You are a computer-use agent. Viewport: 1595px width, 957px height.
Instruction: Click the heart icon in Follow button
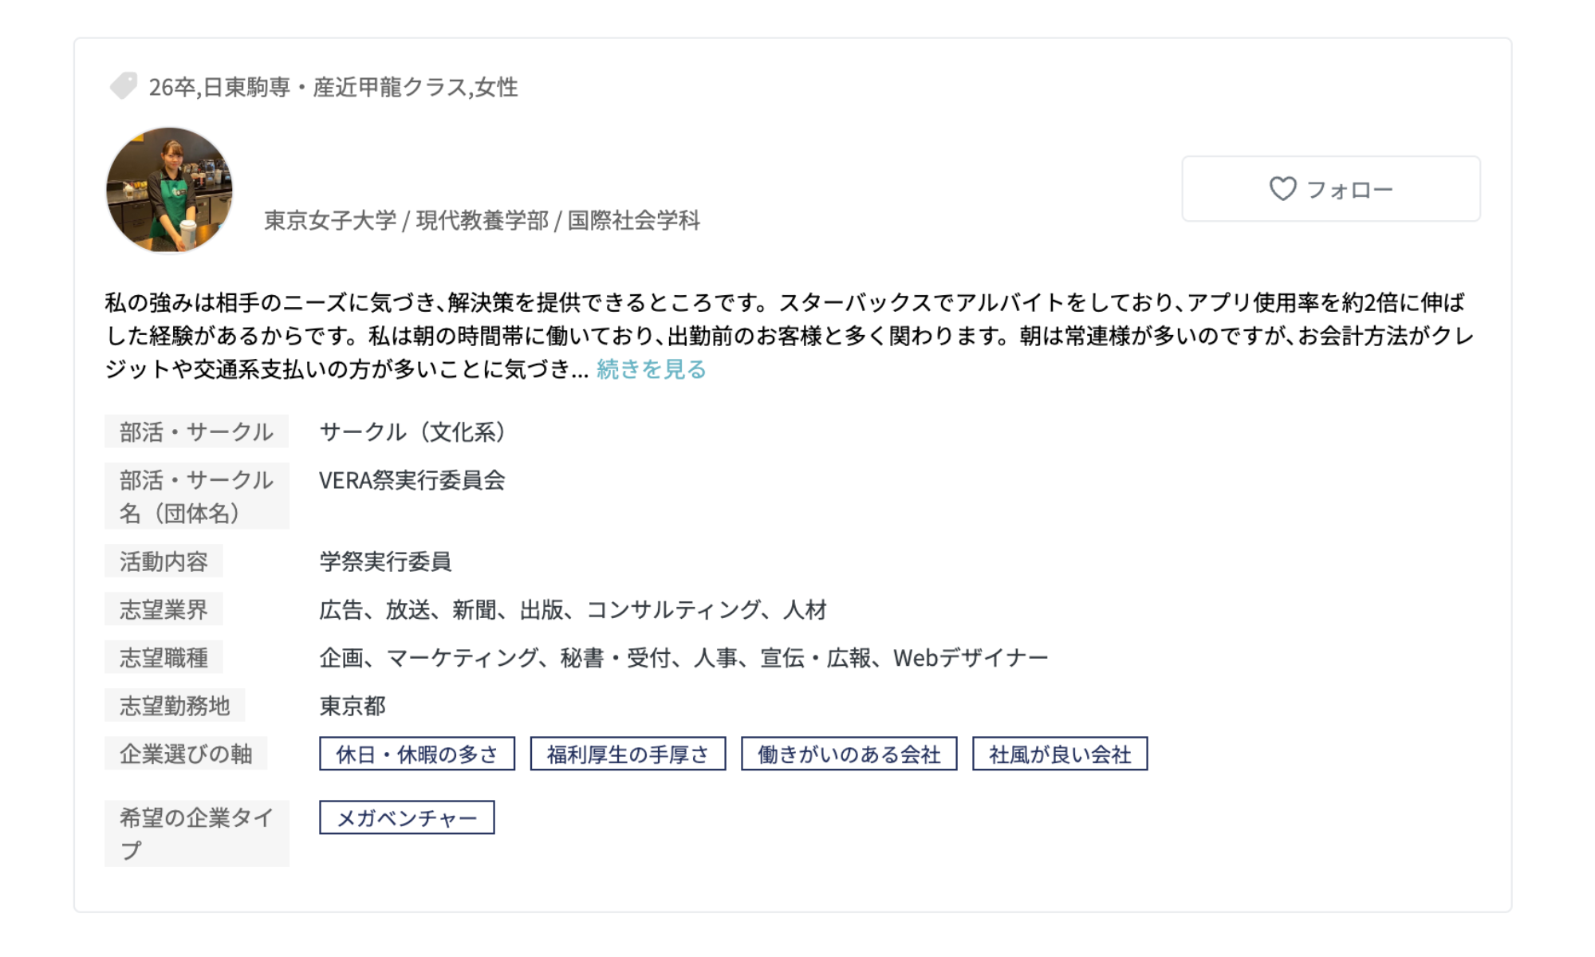(x=1282, y=189)
